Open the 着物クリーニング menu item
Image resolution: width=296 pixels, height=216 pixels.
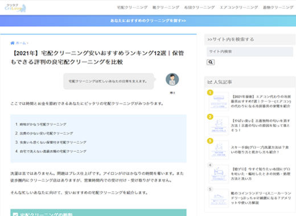tap(278, 7)
